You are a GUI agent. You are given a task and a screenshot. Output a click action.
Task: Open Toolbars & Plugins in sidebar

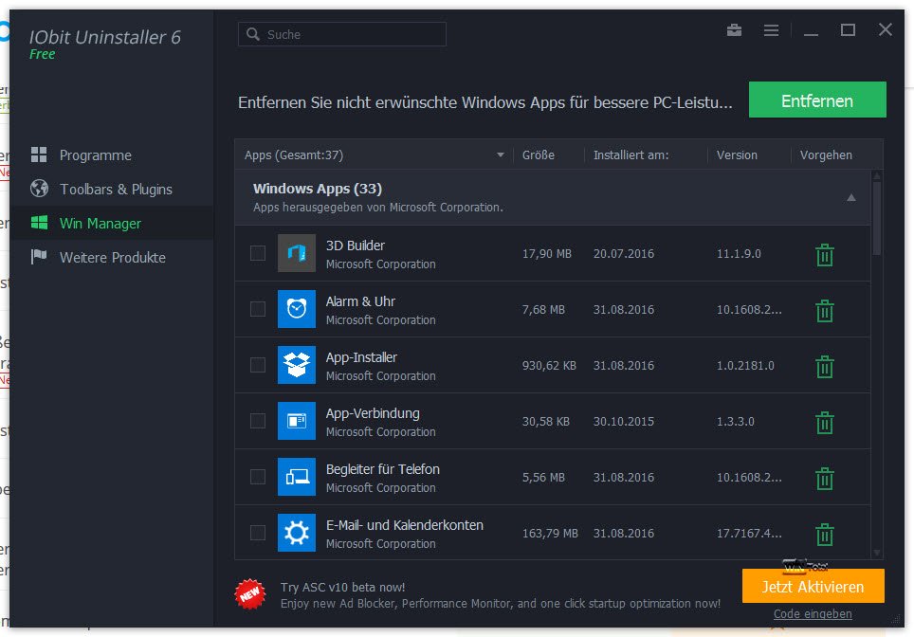[x=116, y=190]
